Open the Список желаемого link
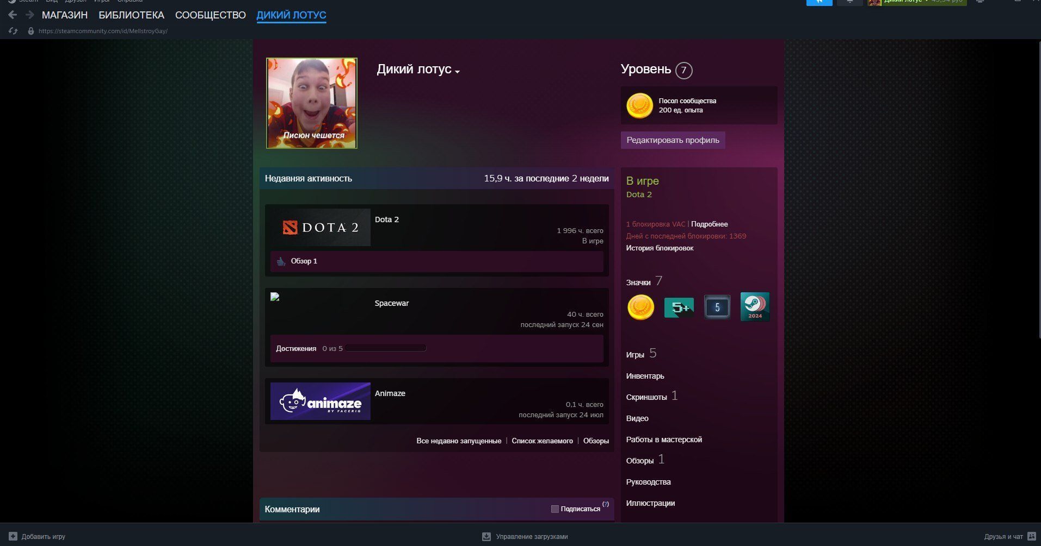Screen dimensions: 1041x546 tap(542, 441)
